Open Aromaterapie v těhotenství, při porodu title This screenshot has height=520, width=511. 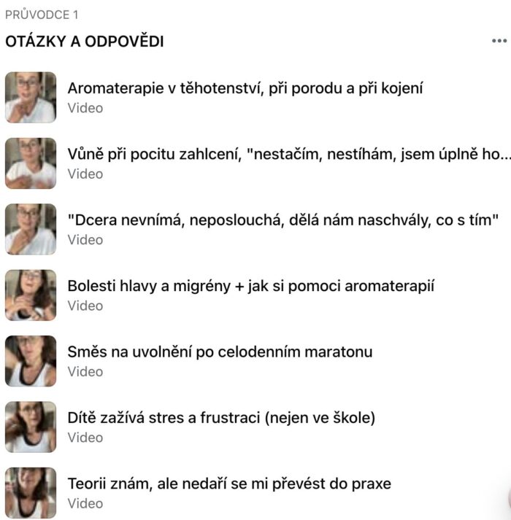click(x=245, y=88)
